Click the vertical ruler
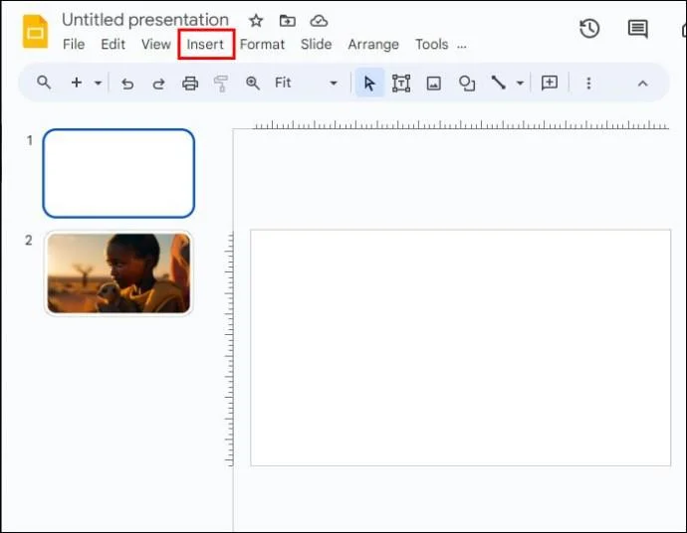The width and height of the screenshot is (687, 533). click(x=229, y=349)
